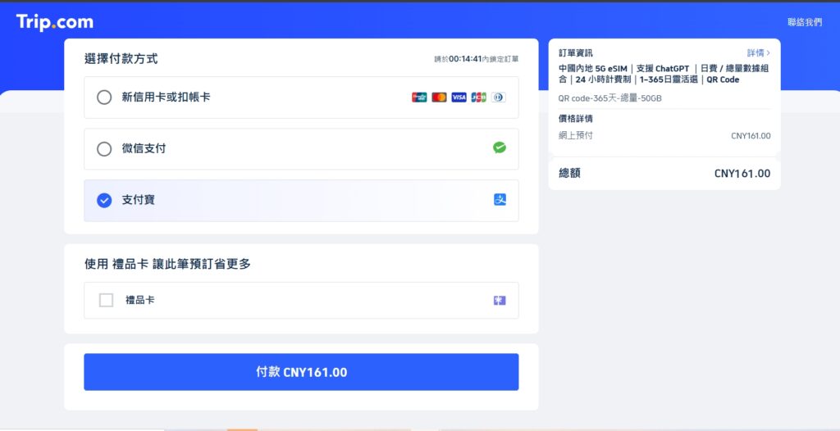This screenshot has width=840, height=431.
Task: Click the purple gift card icon
Action: (500, 301)
